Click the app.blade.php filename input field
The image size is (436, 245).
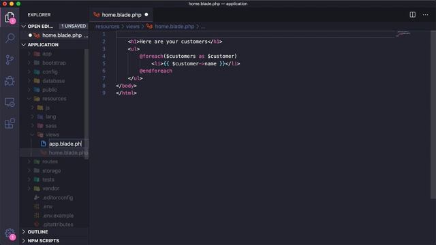click(68, 144)
